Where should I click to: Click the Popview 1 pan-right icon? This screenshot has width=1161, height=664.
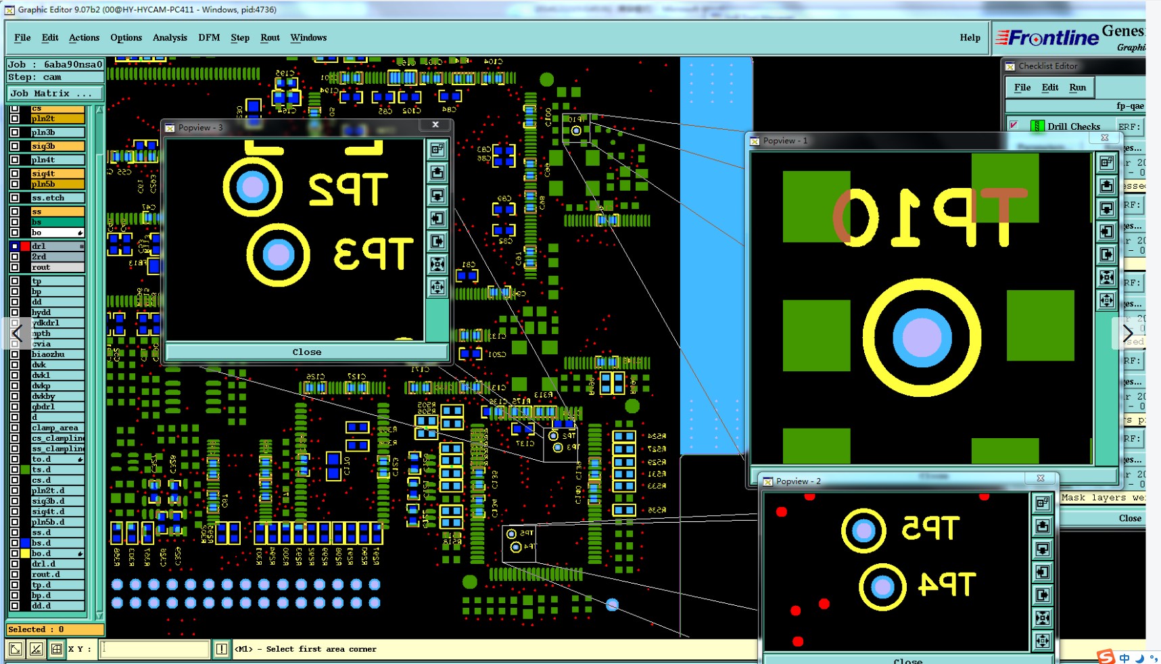[x=1107, y=254]
